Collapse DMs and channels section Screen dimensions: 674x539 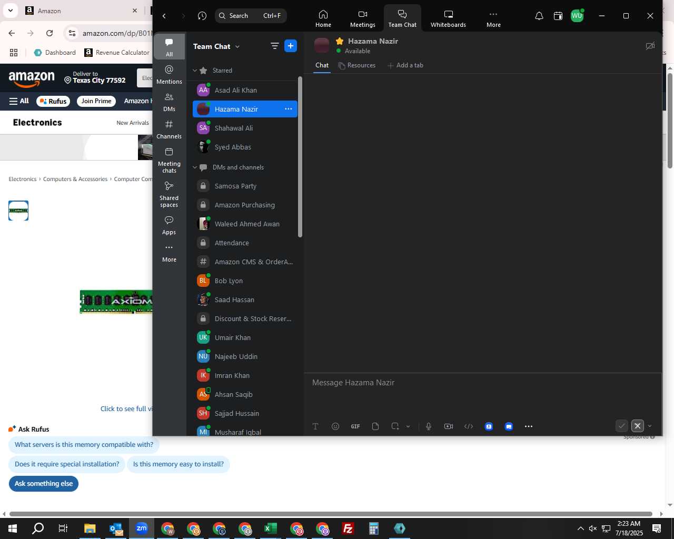coord(195,167)
